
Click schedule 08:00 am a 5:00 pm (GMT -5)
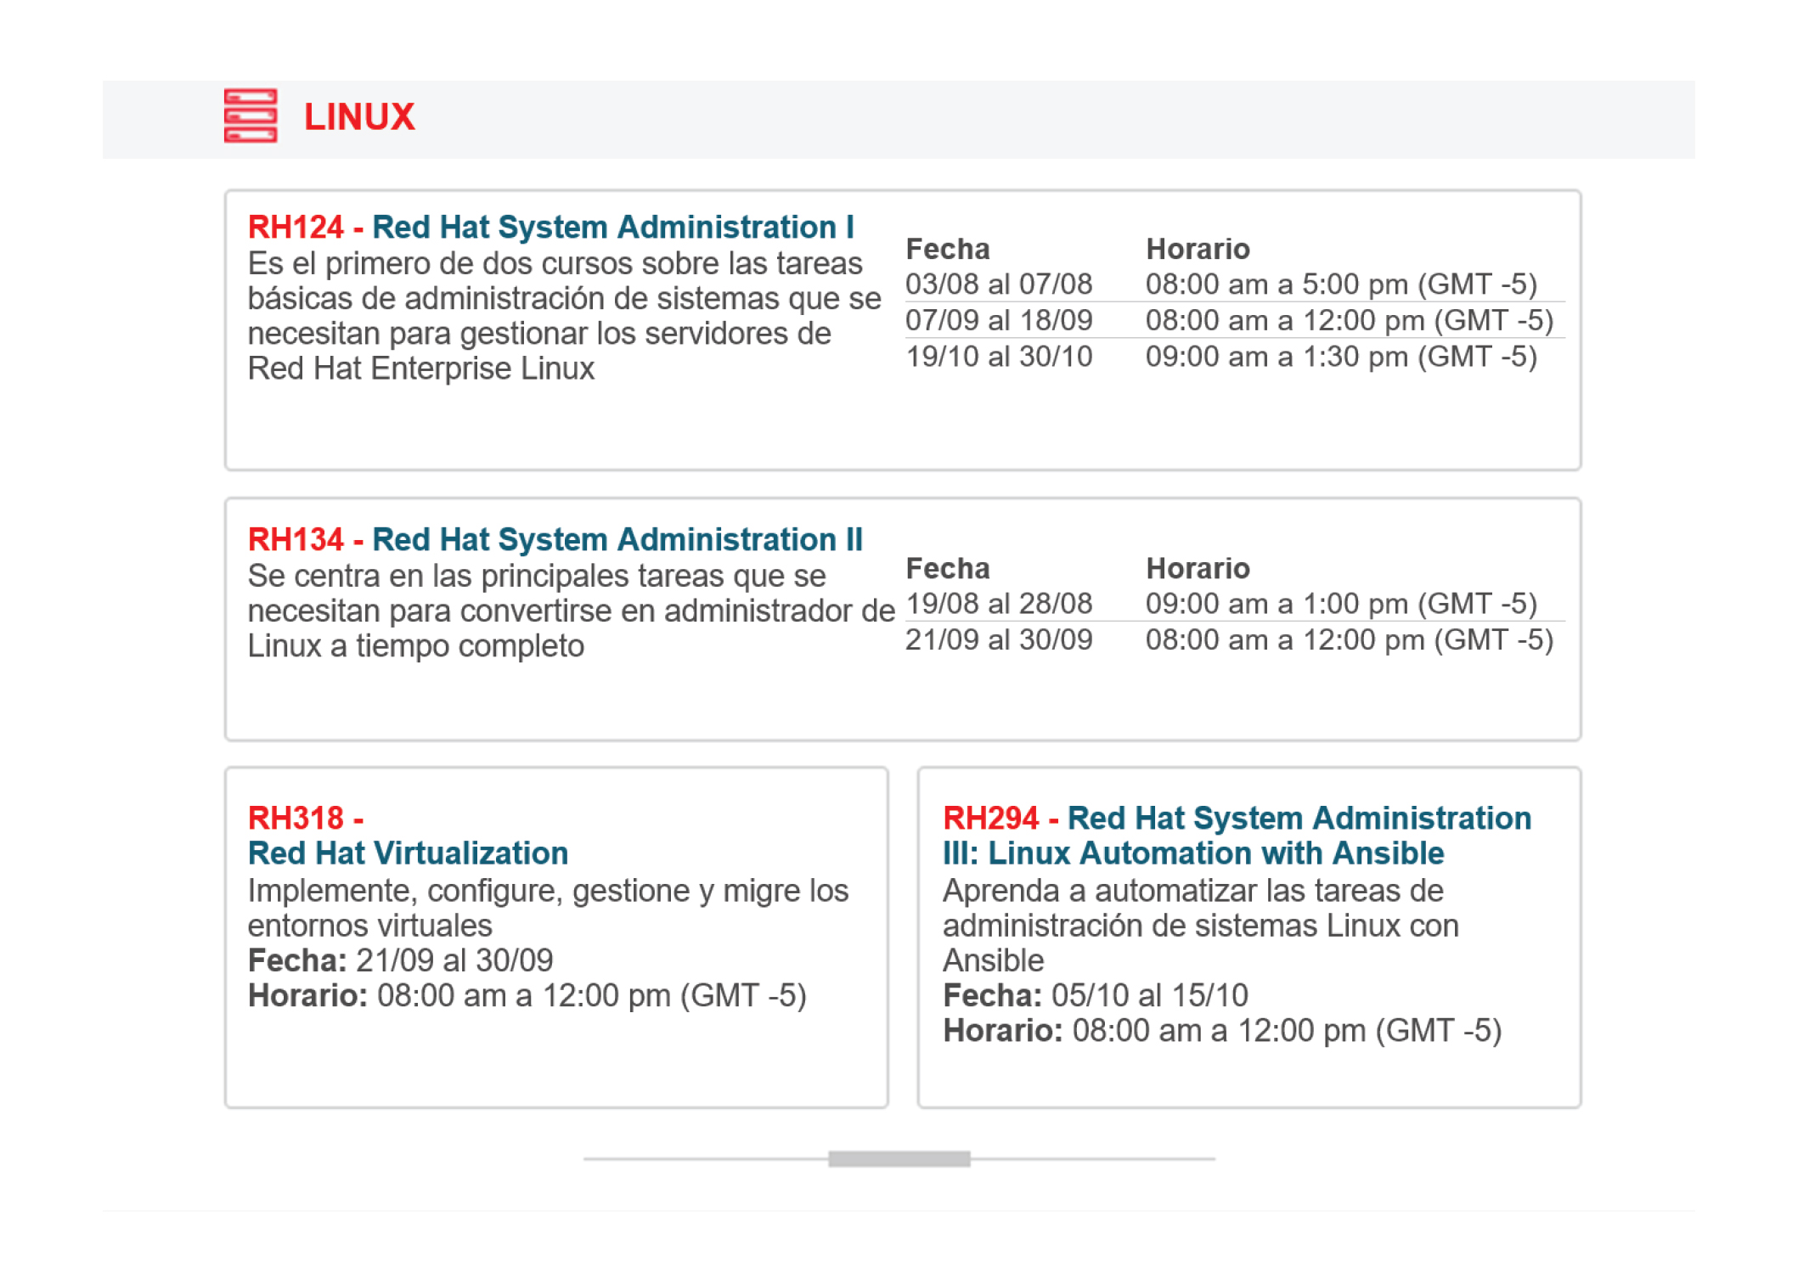[1341, 284]
